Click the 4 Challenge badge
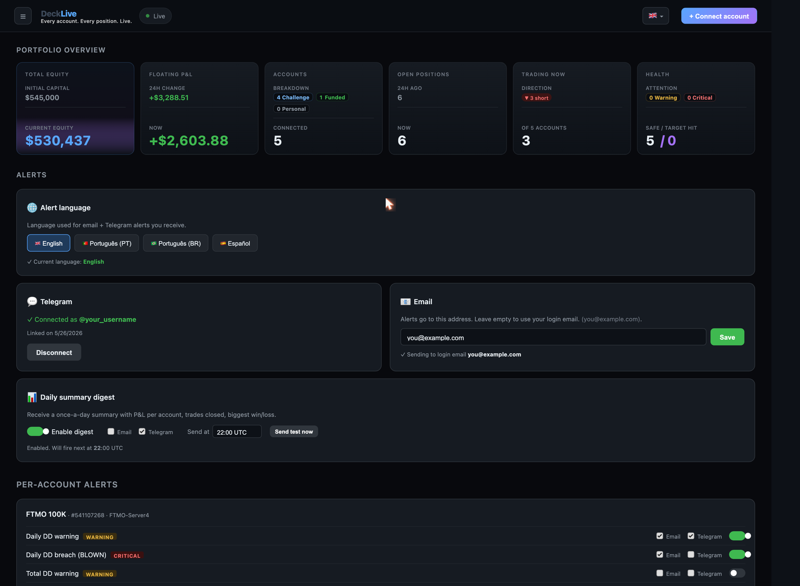The height and width of the screenshot is (586, 800). point(293,97)
